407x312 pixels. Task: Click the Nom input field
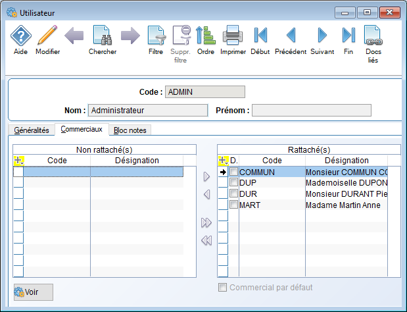click(x=147, y=111)
